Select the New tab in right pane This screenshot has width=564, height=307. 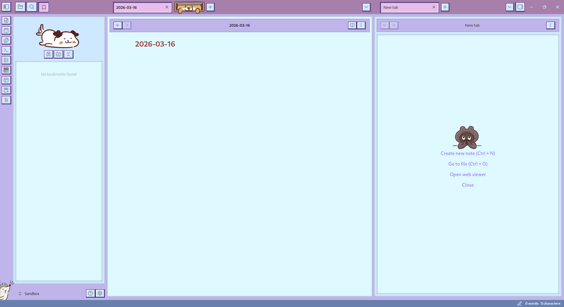point(405,7)
